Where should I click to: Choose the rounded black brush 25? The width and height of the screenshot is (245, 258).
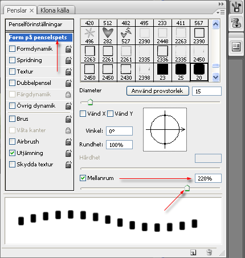tap(181, 72)
